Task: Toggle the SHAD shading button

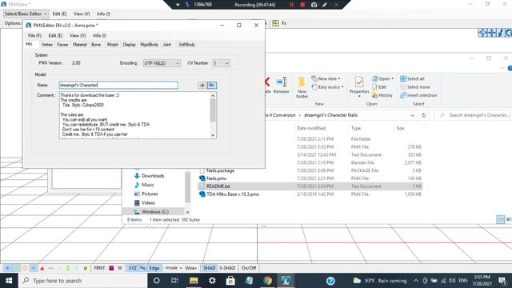Action: [210, 268]
